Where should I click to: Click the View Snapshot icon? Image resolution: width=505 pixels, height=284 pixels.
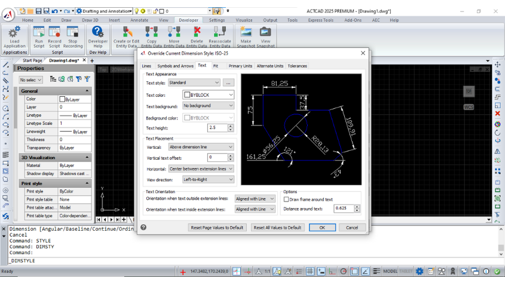(x=265, y=32)
